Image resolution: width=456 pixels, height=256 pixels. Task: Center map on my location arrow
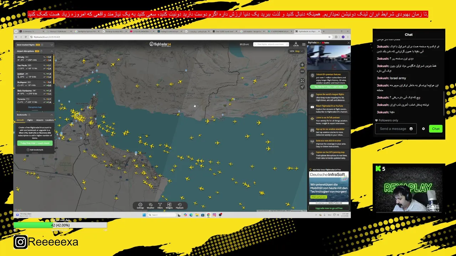(x=302, y=87)
